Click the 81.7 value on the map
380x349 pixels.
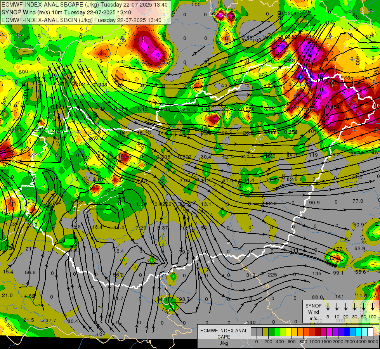click(118, 298)
